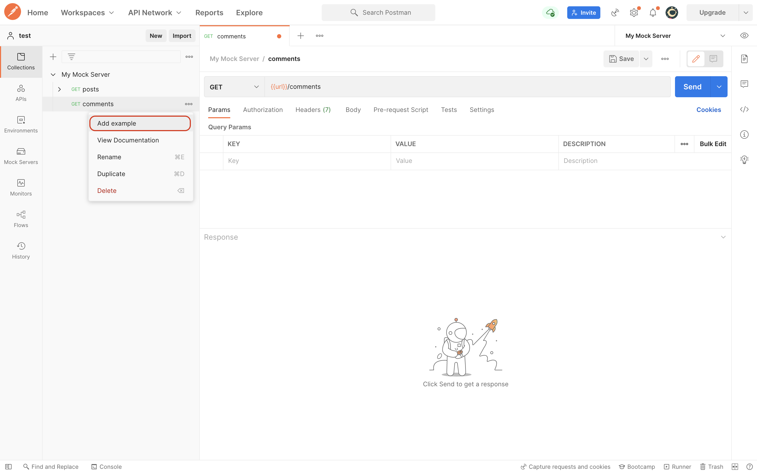The image size is (757, 473).
Task: Open the Monitors sidebar section
Action: tap(21, 187)
